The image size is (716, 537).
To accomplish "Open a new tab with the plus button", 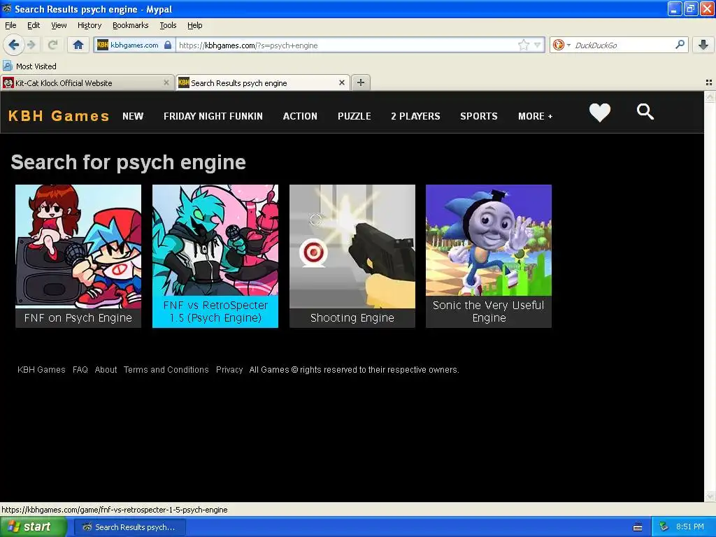I will [x=361, y=83].
